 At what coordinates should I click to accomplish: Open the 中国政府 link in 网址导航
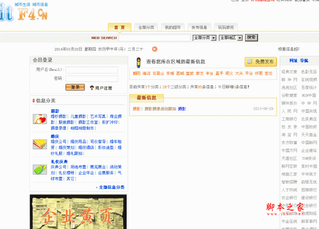309,127
